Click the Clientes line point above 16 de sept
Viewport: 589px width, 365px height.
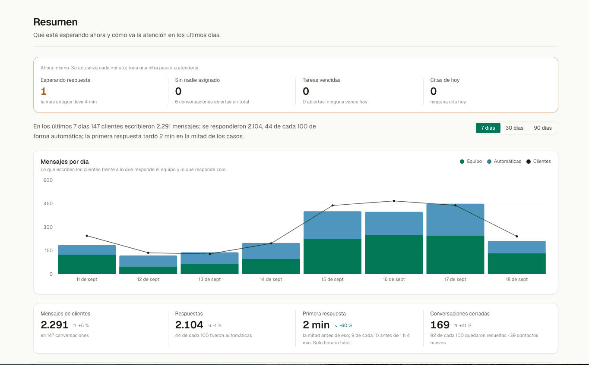(x=394, y=201)
